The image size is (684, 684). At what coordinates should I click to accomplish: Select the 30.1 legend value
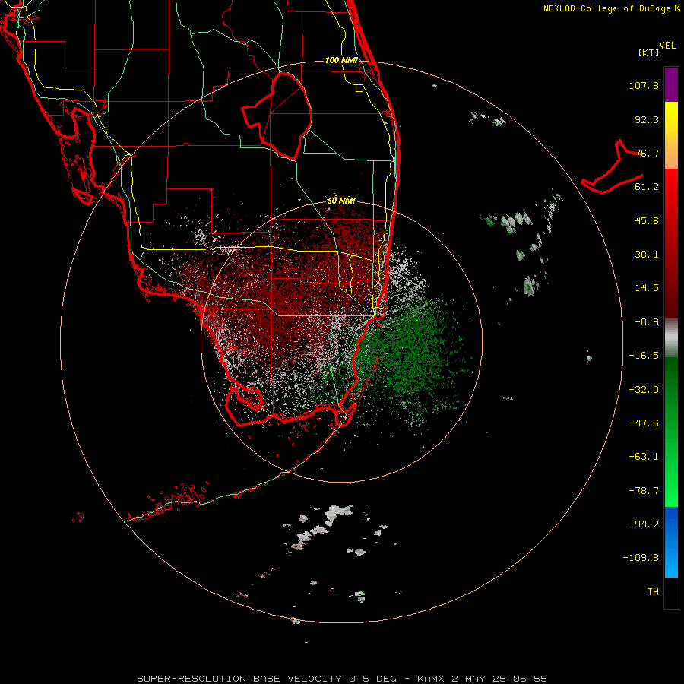647,255
